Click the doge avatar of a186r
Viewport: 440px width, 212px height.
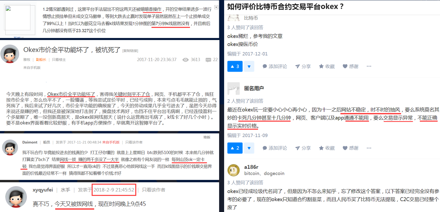pyautogui.click(x=234, y=170)
